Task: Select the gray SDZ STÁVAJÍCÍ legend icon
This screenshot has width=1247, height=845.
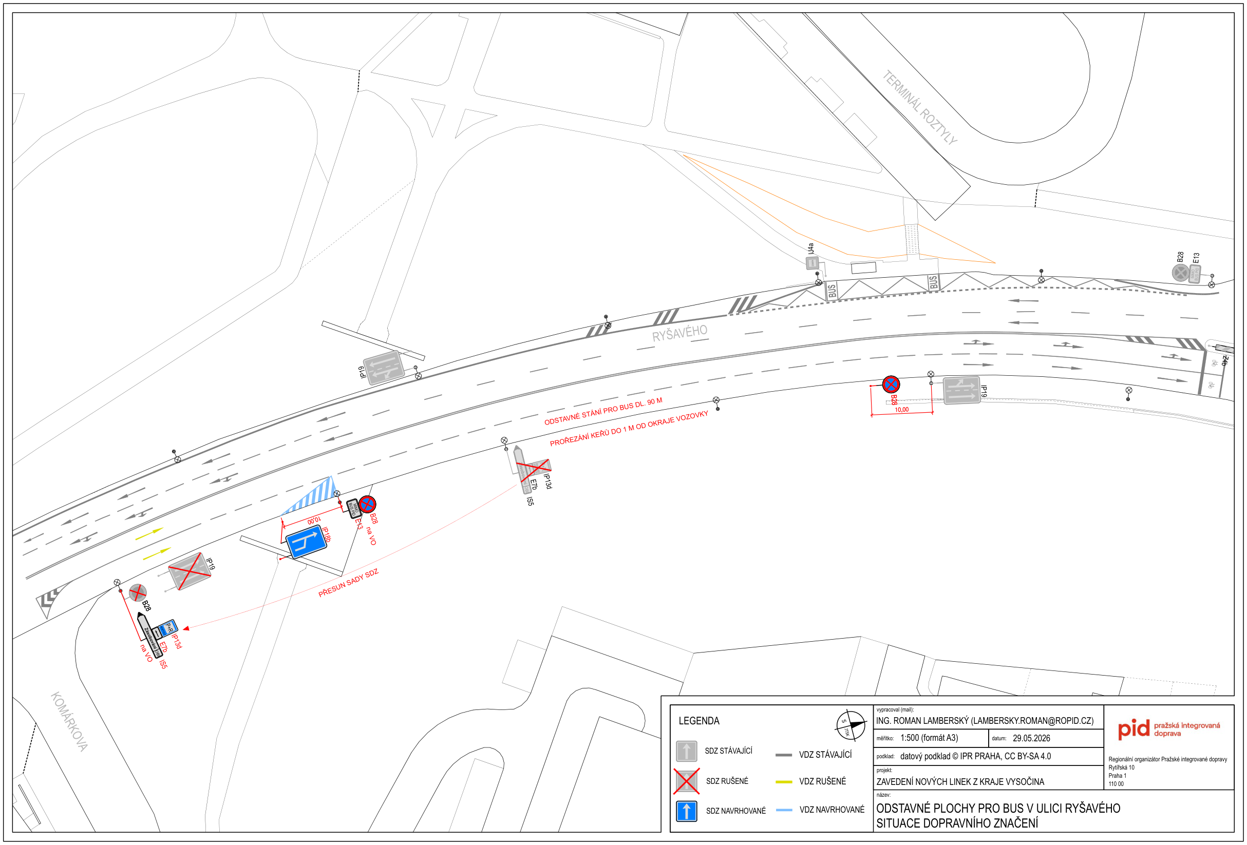Action: (x=686, y=751)
